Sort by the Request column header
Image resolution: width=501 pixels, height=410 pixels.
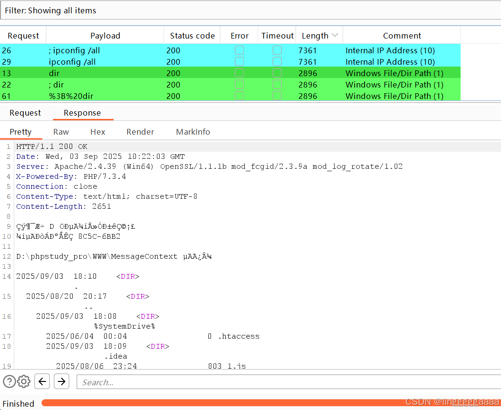click(23, 36)
